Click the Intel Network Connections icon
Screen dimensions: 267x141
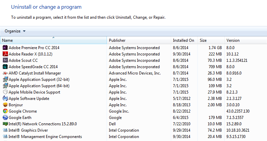5,124
